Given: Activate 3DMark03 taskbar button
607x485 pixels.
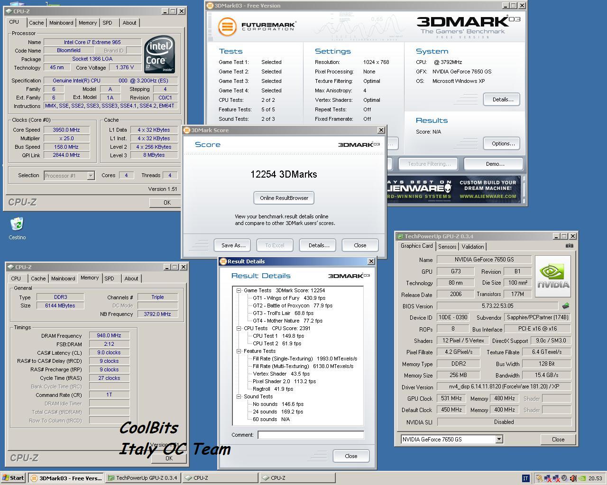Looking at the screenshot, I should (66, 478).
